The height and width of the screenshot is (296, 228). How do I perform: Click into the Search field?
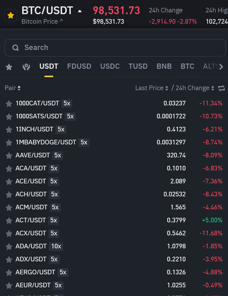click(x=115, y=48)
